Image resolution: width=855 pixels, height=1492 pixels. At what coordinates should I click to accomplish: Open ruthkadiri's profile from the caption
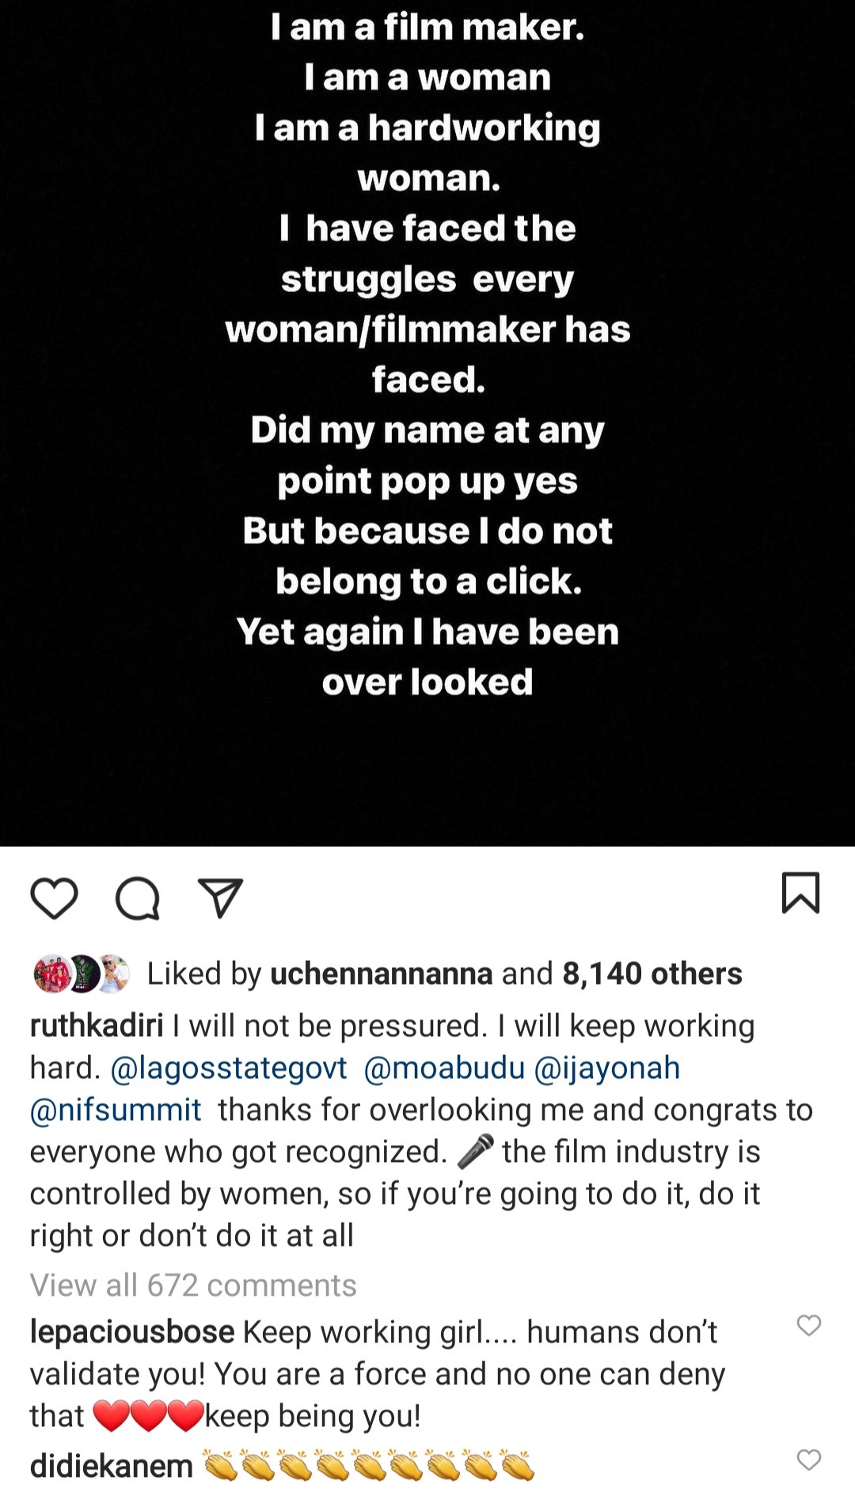tap(97, 1026)
